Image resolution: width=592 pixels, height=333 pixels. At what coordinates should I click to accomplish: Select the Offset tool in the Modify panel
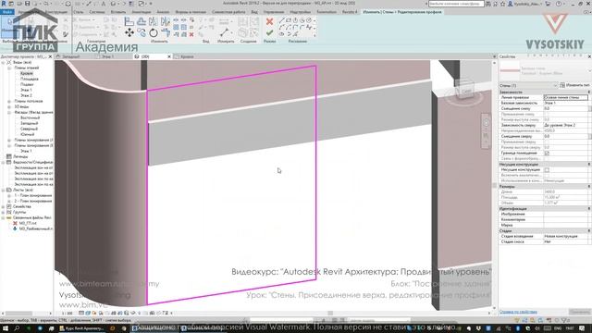[142, 22]
